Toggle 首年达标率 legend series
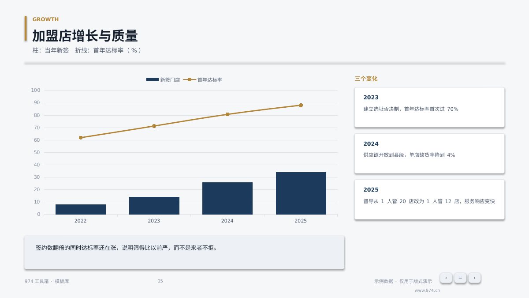 point(203,80)
